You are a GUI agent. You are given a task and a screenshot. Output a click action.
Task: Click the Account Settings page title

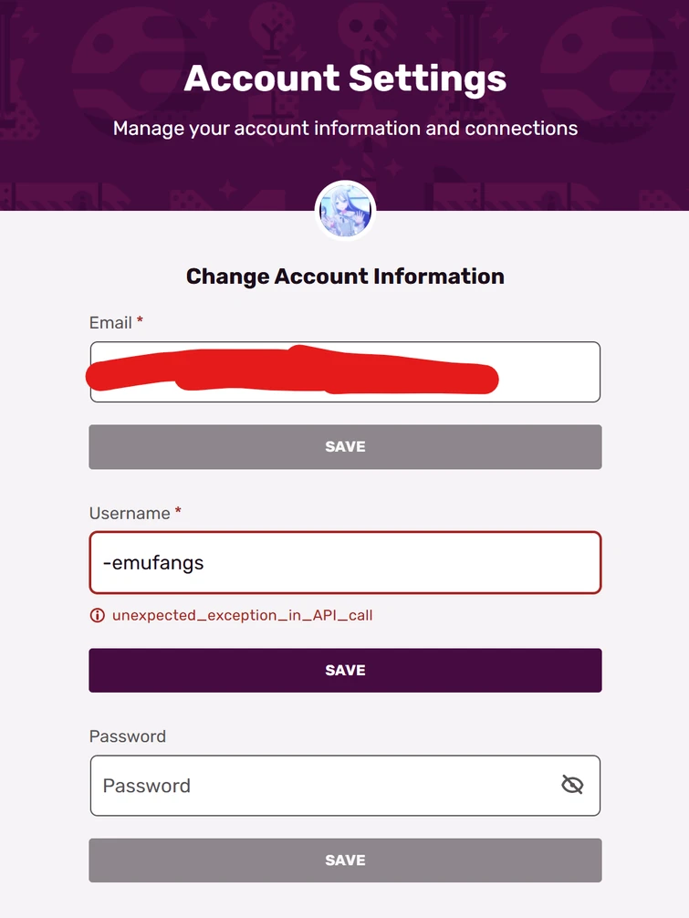click(x=345, y=78)
